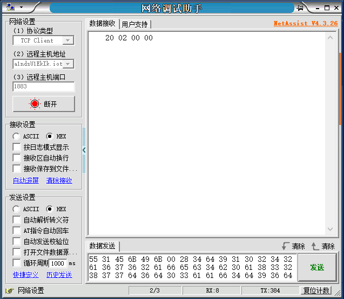Click the remote host port field 1883
The image size is (344, 299).
tap(44, 86)
